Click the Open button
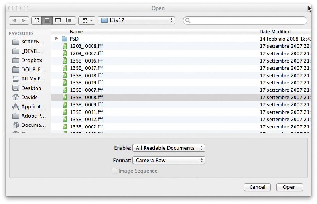Viewport: 317px width, 204px height. click(289, 187)
